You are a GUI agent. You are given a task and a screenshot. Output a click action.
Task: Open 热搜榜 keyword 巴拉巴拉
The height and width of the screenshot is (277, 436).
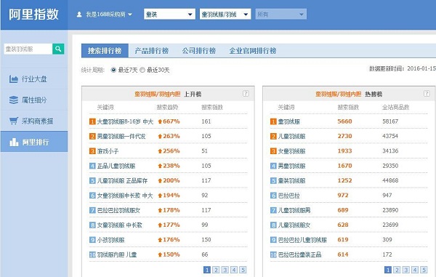pos(289,196)
